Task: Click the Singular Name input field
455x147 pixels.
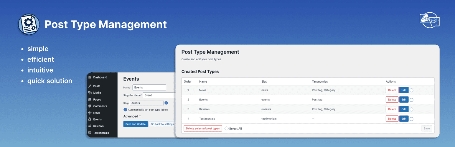Action: pos(159,95)
